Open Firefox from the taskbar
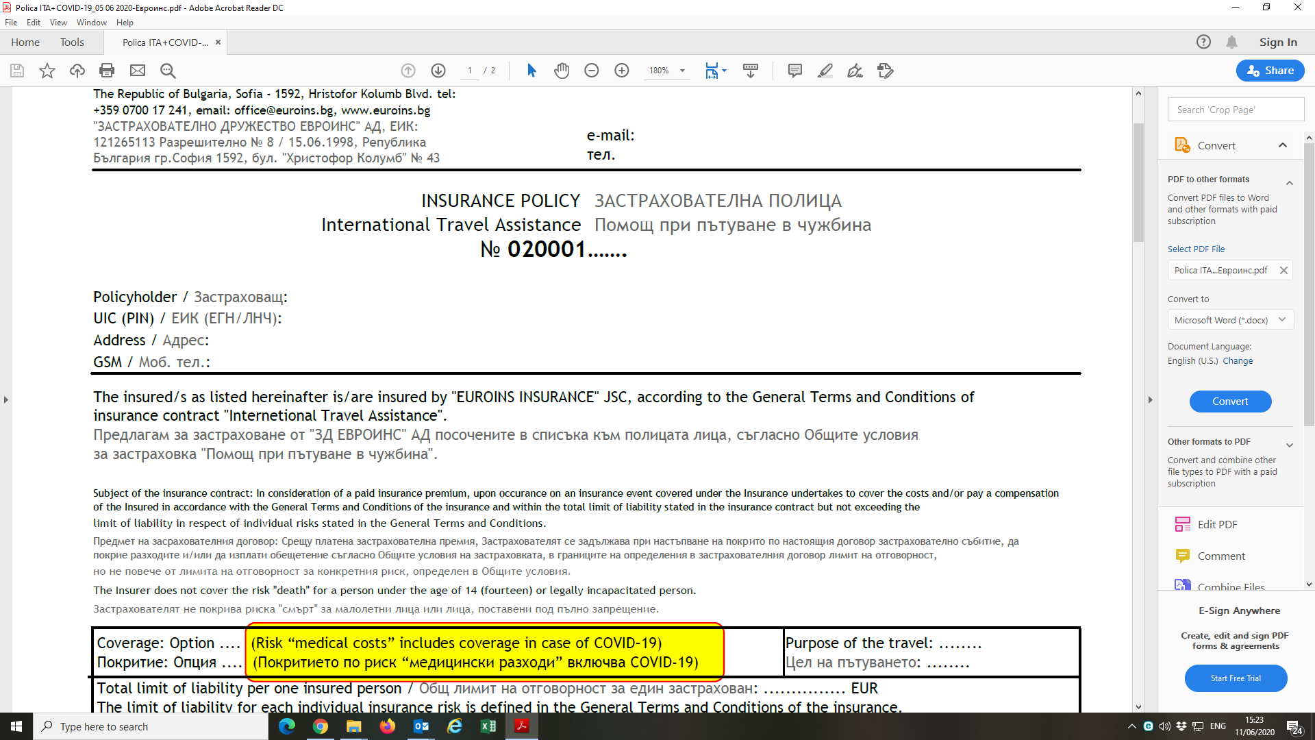1315x740 pixels. (x=388, y=726)
